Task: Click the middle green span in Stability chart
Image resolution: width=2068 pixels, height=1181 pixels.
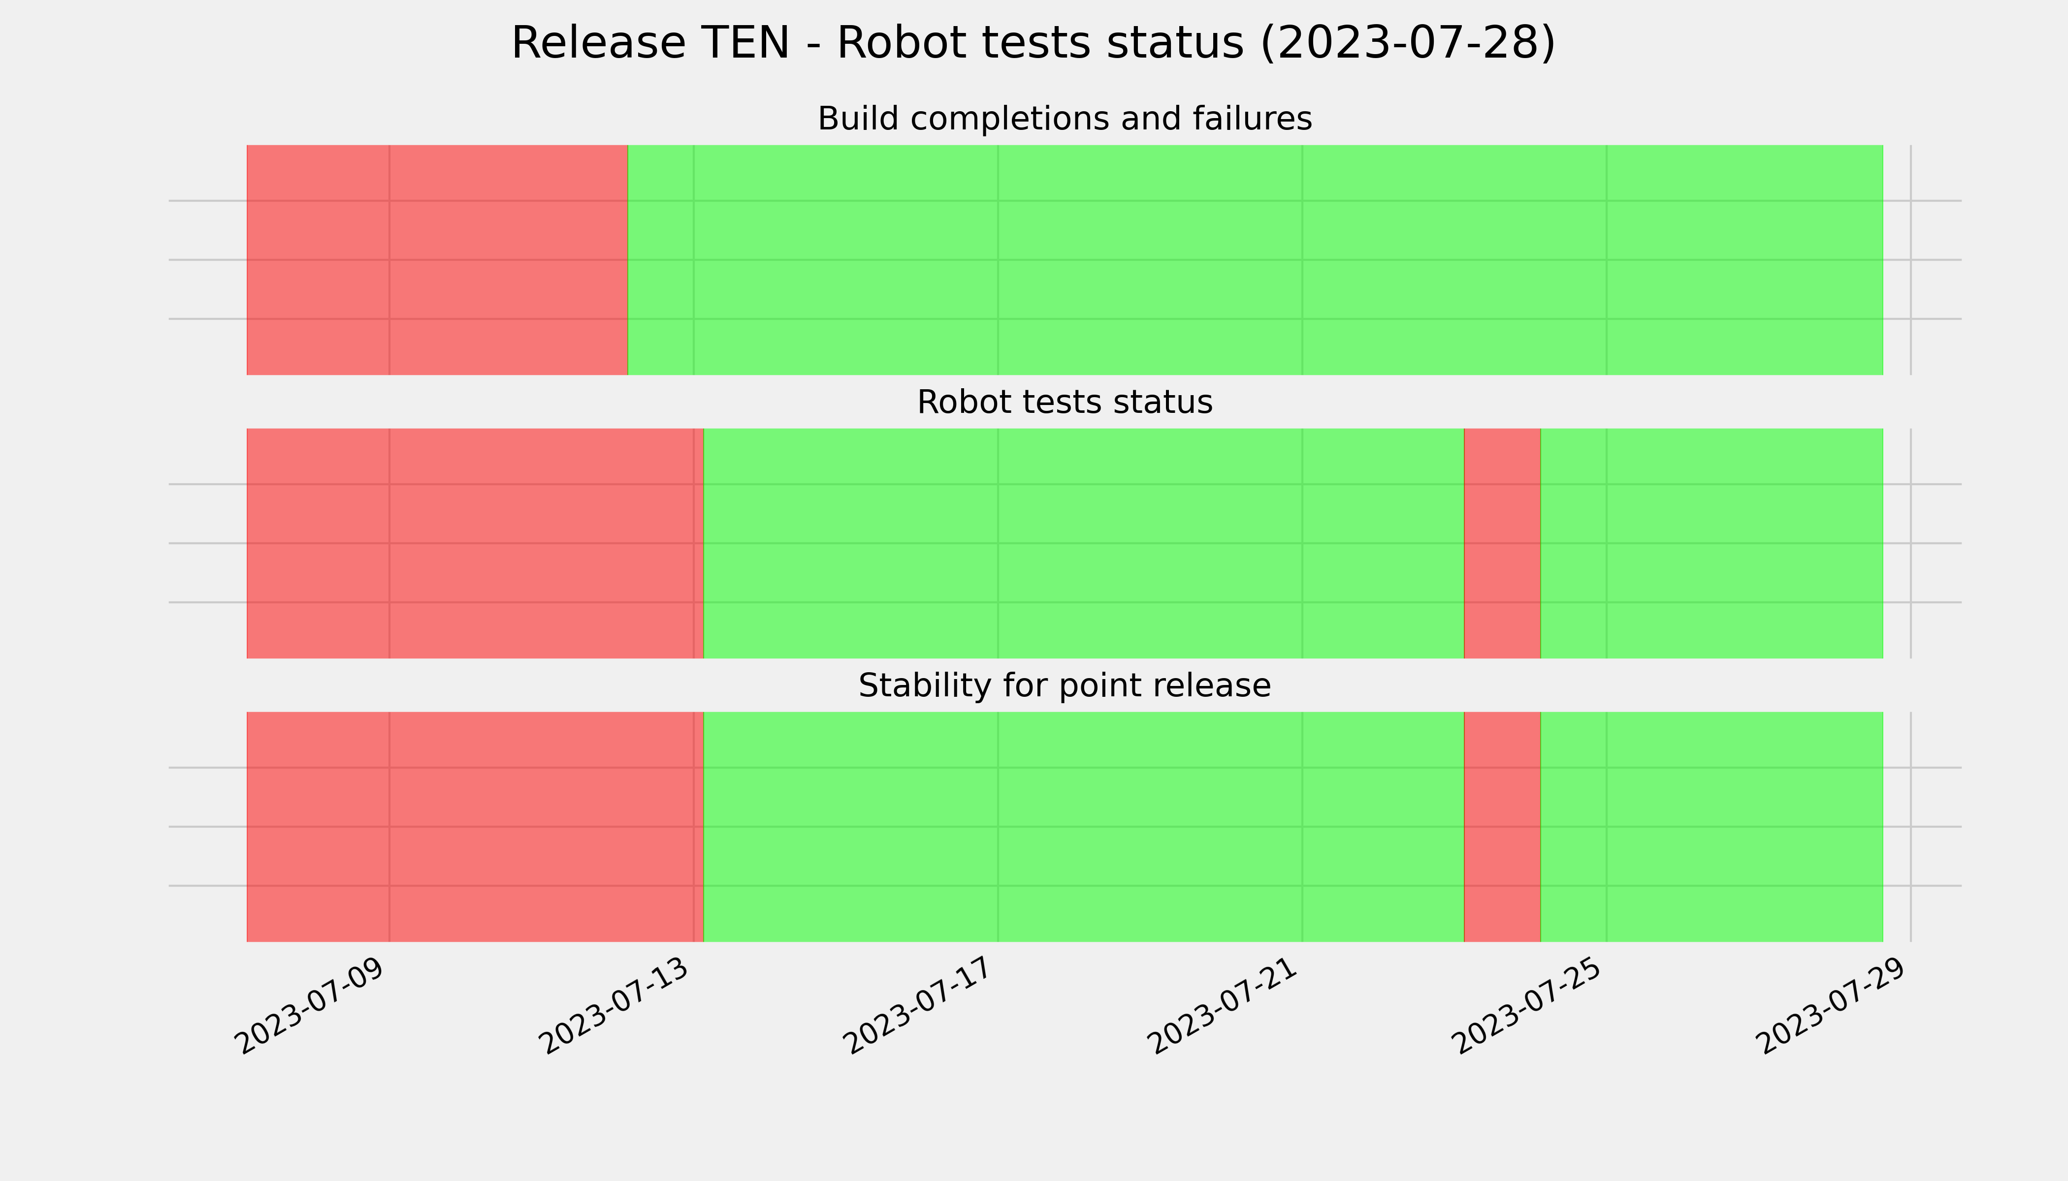Action: [1084, 827]
